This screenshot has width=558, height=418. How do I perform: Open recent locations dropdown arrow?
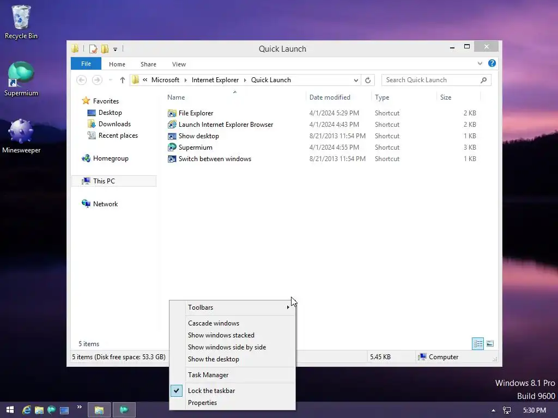pyautogui.click(x=111, y=80)
